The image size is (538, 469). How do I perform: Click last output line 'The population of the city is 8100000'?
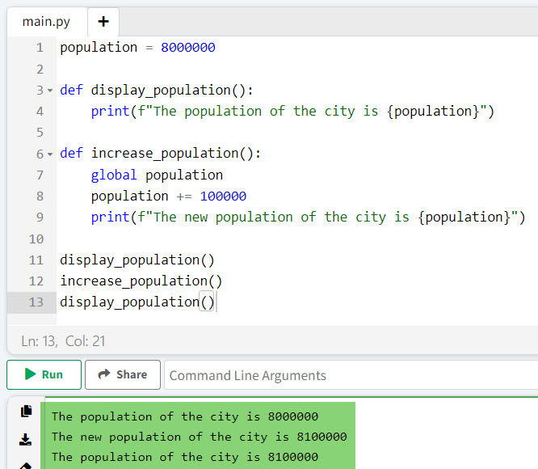185,457
